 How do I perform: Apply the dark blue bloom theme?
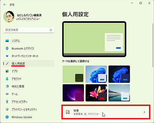point(119,74)
